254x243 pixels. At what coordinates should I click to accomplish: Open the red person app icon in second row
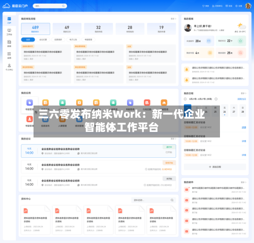[29, 119]
